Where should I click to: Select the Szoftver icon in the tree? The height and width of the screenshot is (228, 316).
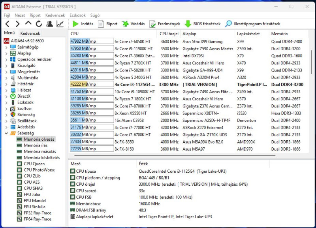13,109
